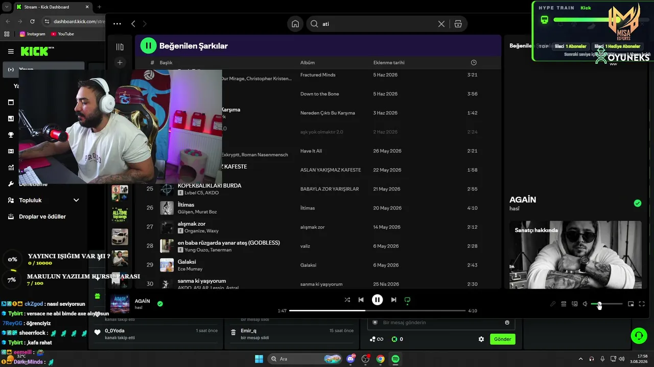Open the green headset support button
This screenshot has width=654, height=367.
tap(639, 335)
